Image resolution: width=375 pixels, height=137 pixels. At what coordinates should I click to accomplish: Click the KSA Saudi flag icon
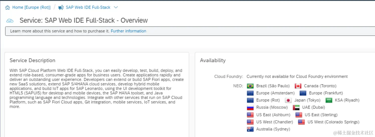[329, 100]
